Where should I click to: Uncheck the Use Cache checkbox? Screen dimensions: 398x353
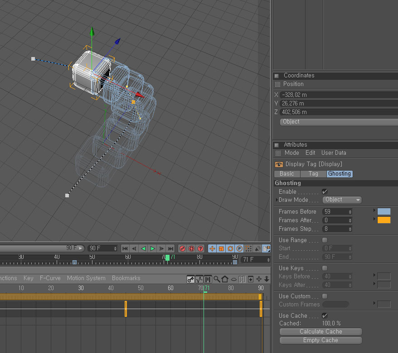tap(325, 315)
